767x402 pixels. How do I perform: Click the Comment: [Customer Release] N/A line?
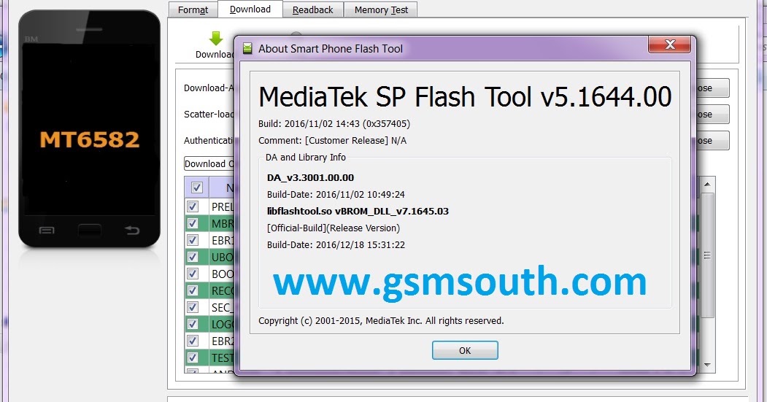(332, 141)
